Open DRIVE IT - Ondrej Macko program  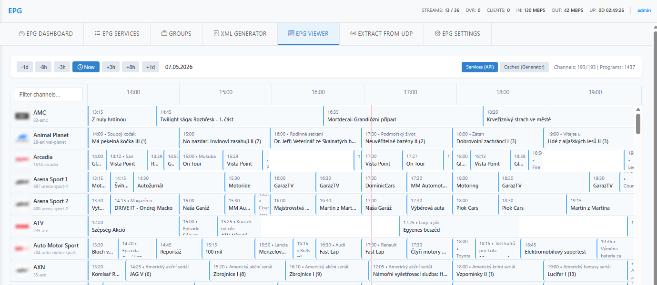tap(144, 205)
